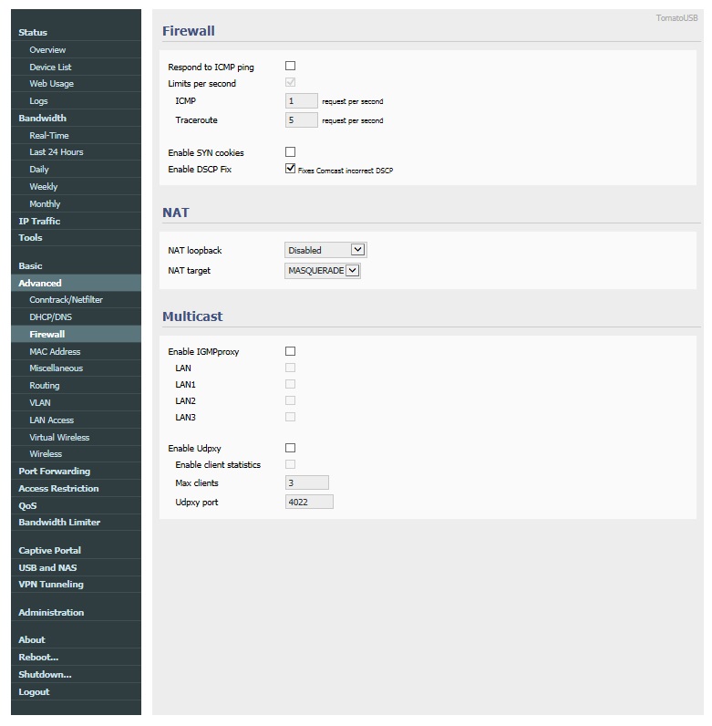
Task: Open the Status menu section
Action: [x=77, y=33]
